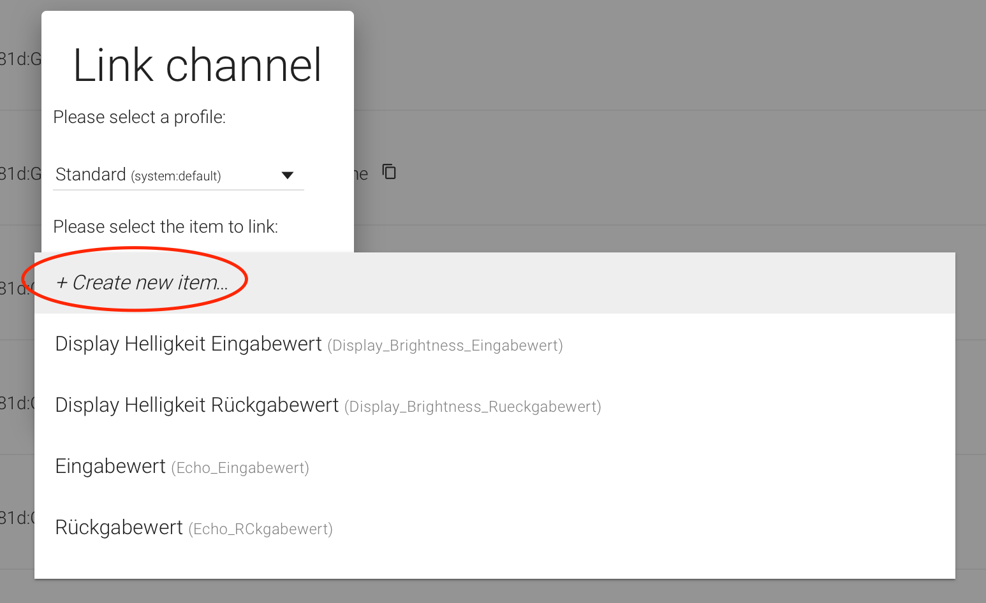Click the Display_Brightness_Eingabewert item ID

445,345
